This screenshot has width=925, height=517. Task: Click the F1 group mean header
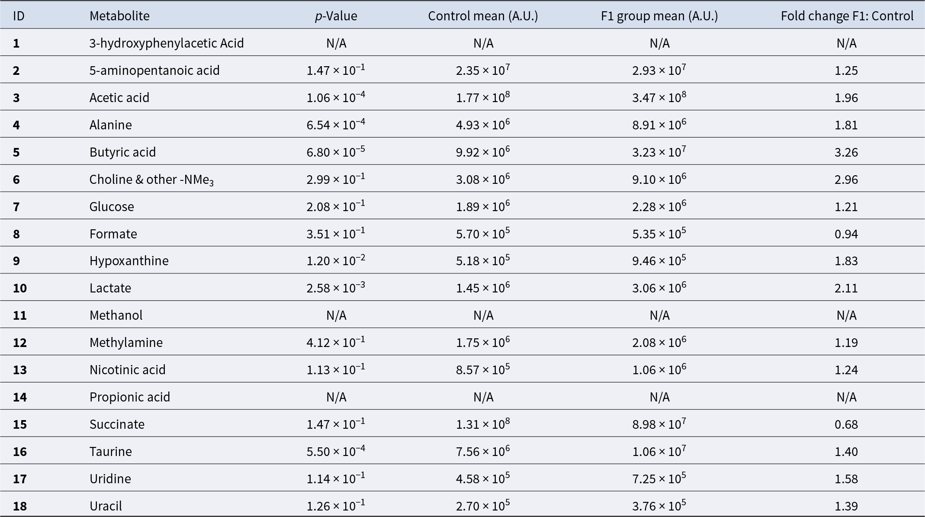(659, 16)
